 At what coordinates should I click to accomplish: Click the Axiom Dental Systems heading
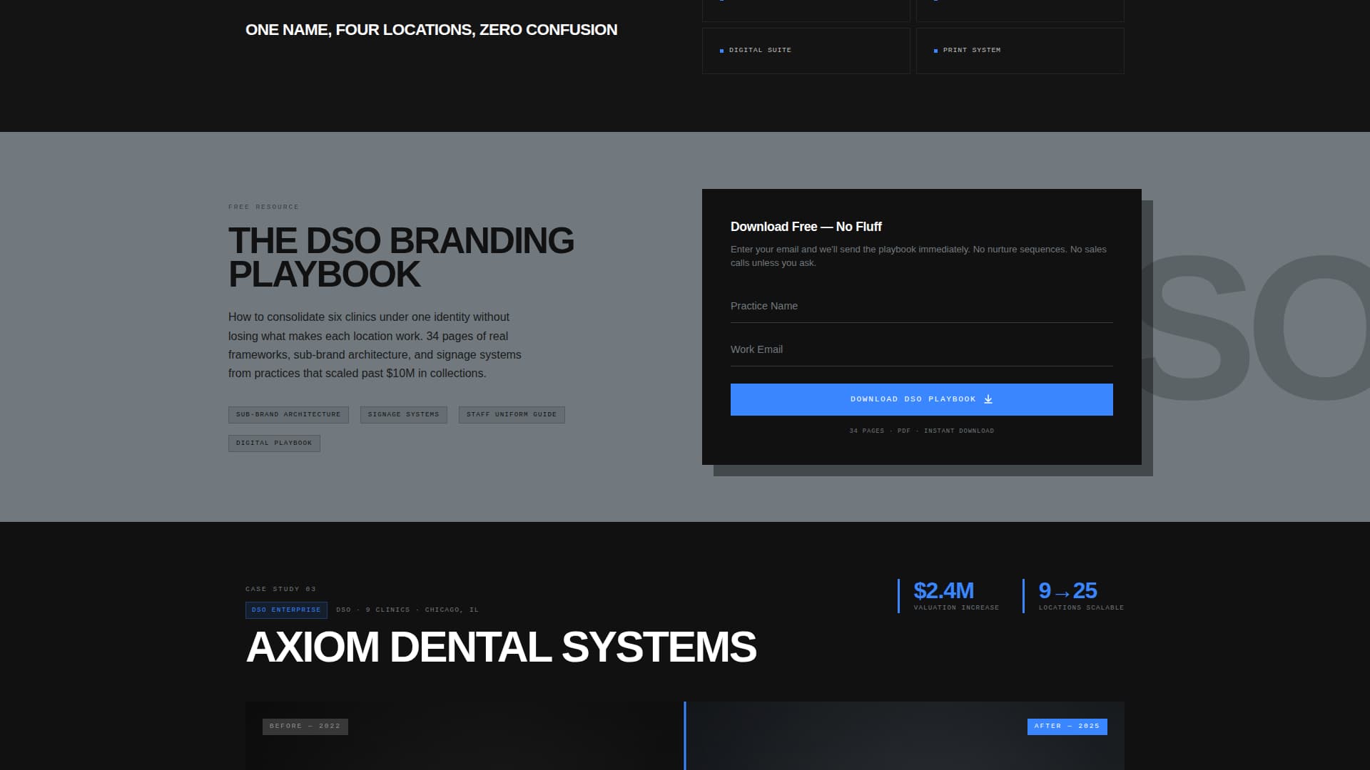[501, 647]
